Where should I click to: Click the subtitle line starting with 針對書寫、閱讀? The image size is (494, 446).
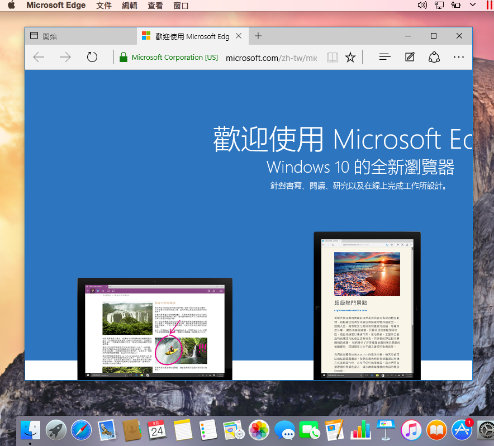(359, 186)
